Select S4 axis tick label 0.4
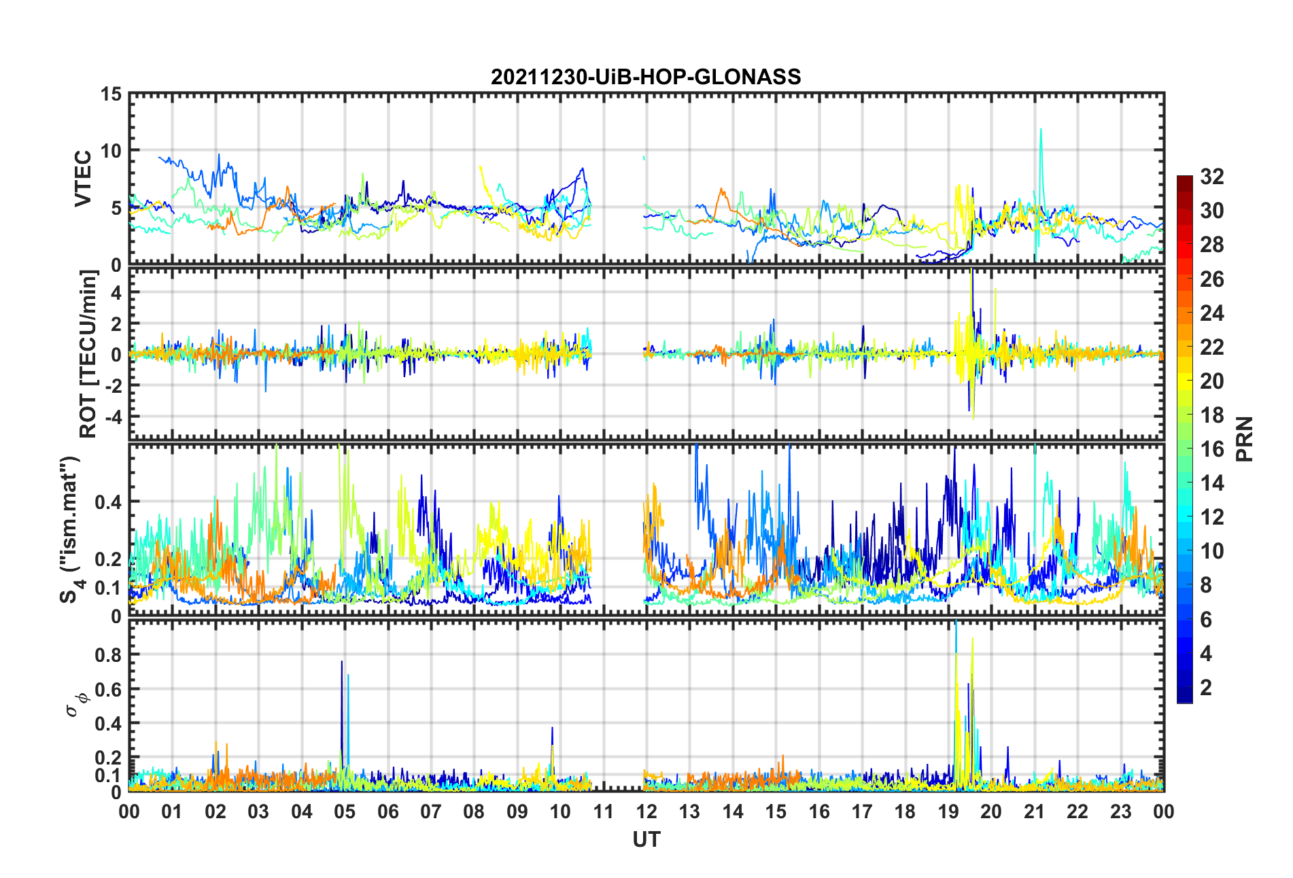This screenshot has width=1293, height=878. [108, 502]
